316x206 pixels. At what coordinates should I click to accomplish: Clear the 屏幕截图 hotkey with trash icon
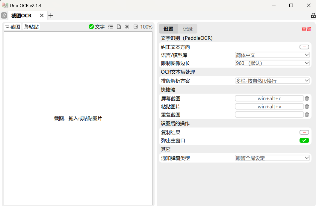307,99
